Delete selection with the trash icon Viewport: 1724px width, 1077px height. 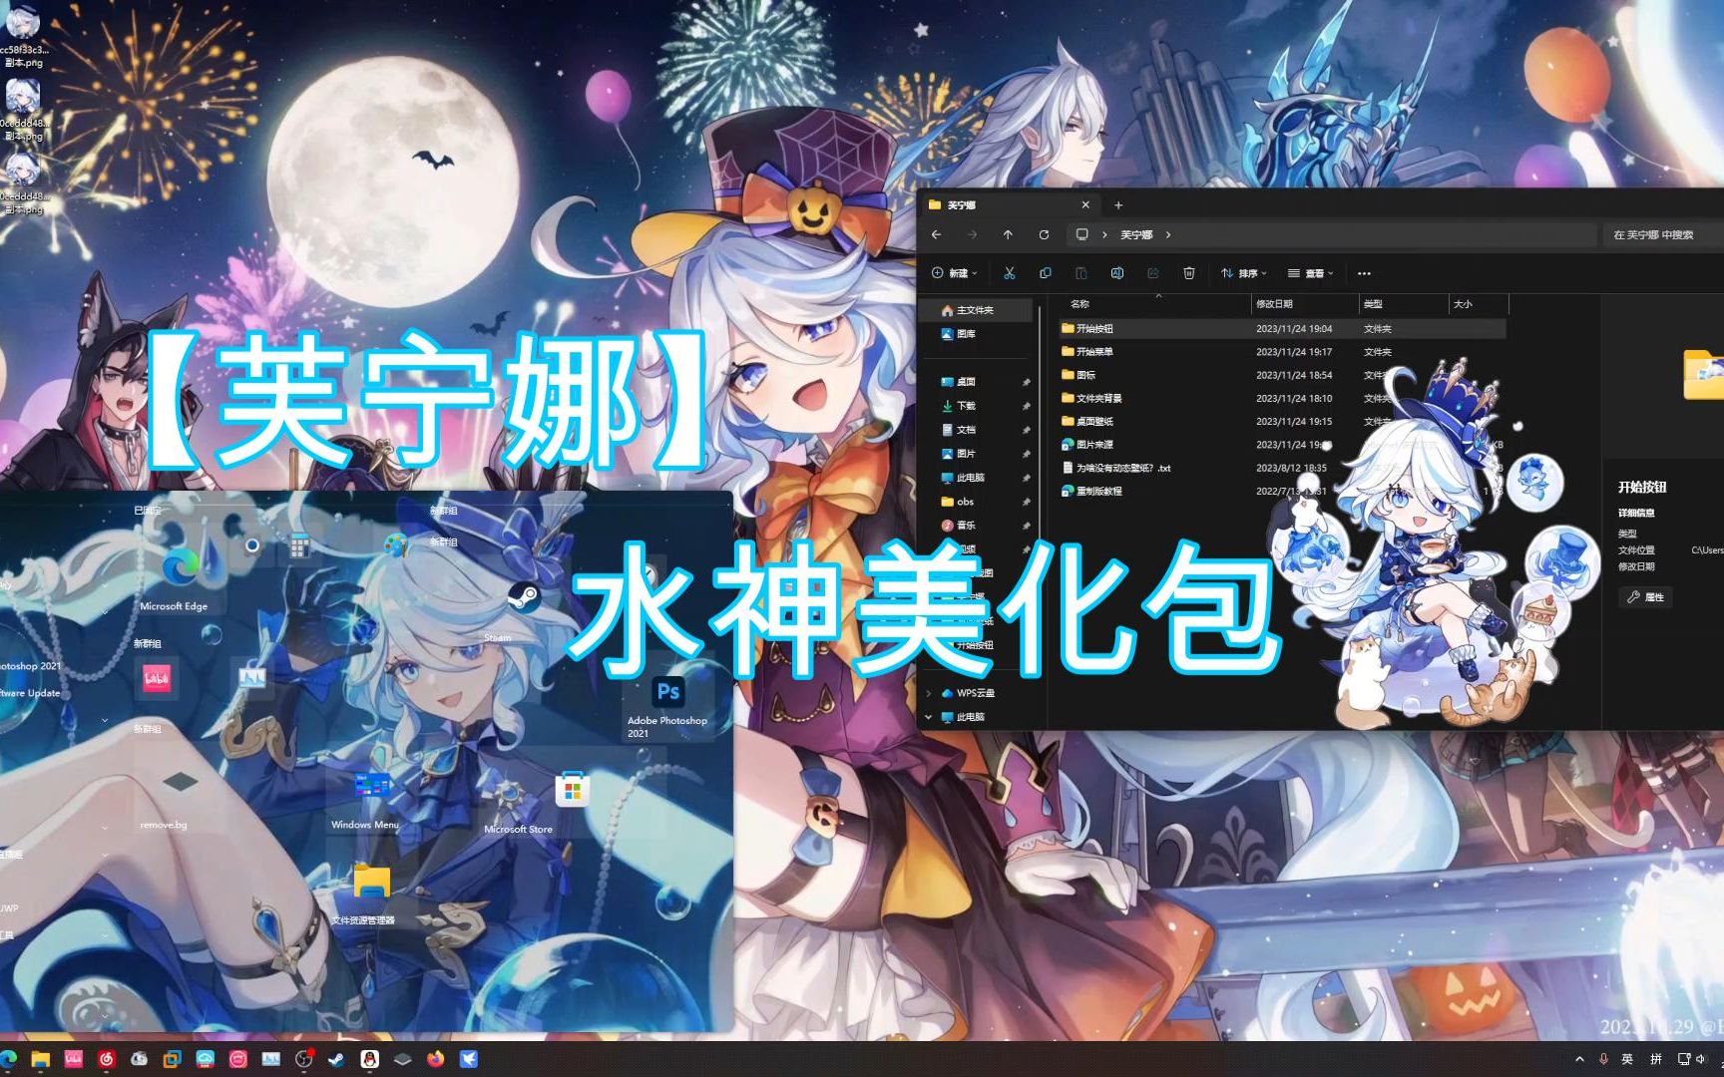point(1188,273)
